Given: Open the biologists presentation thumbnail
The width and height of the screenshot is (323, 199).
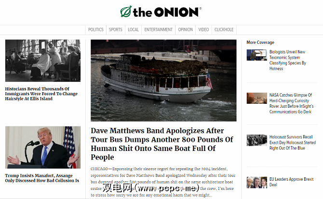Looking at the screenshot, I should [x=256, y=55].
